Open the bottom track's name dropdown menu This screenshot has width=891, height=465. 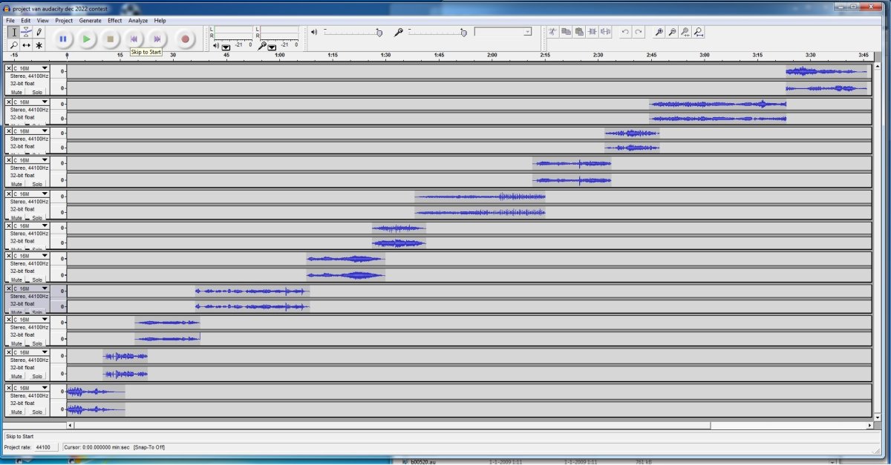tap(30, 388)
